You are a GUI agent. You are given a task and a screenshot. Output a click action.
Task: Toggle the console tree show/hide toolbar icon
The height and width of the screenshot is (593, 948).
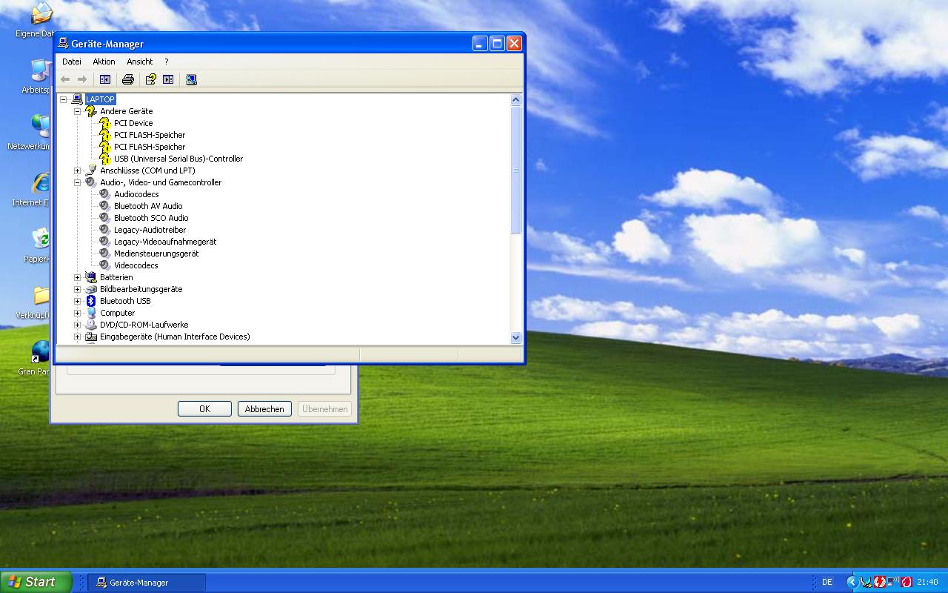click(105, 79)
